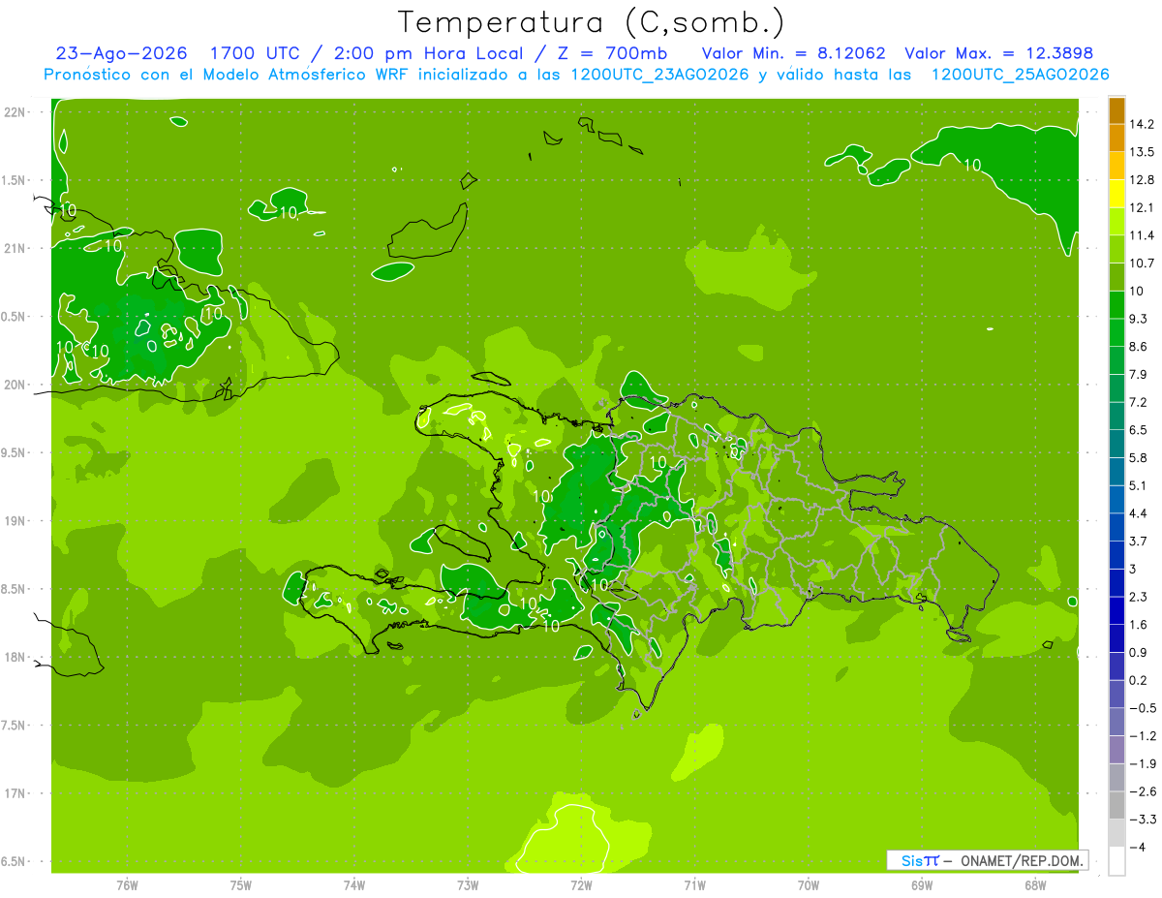Click the longitude axis label '75W'
1162x898 pixels.
(240, 886)
